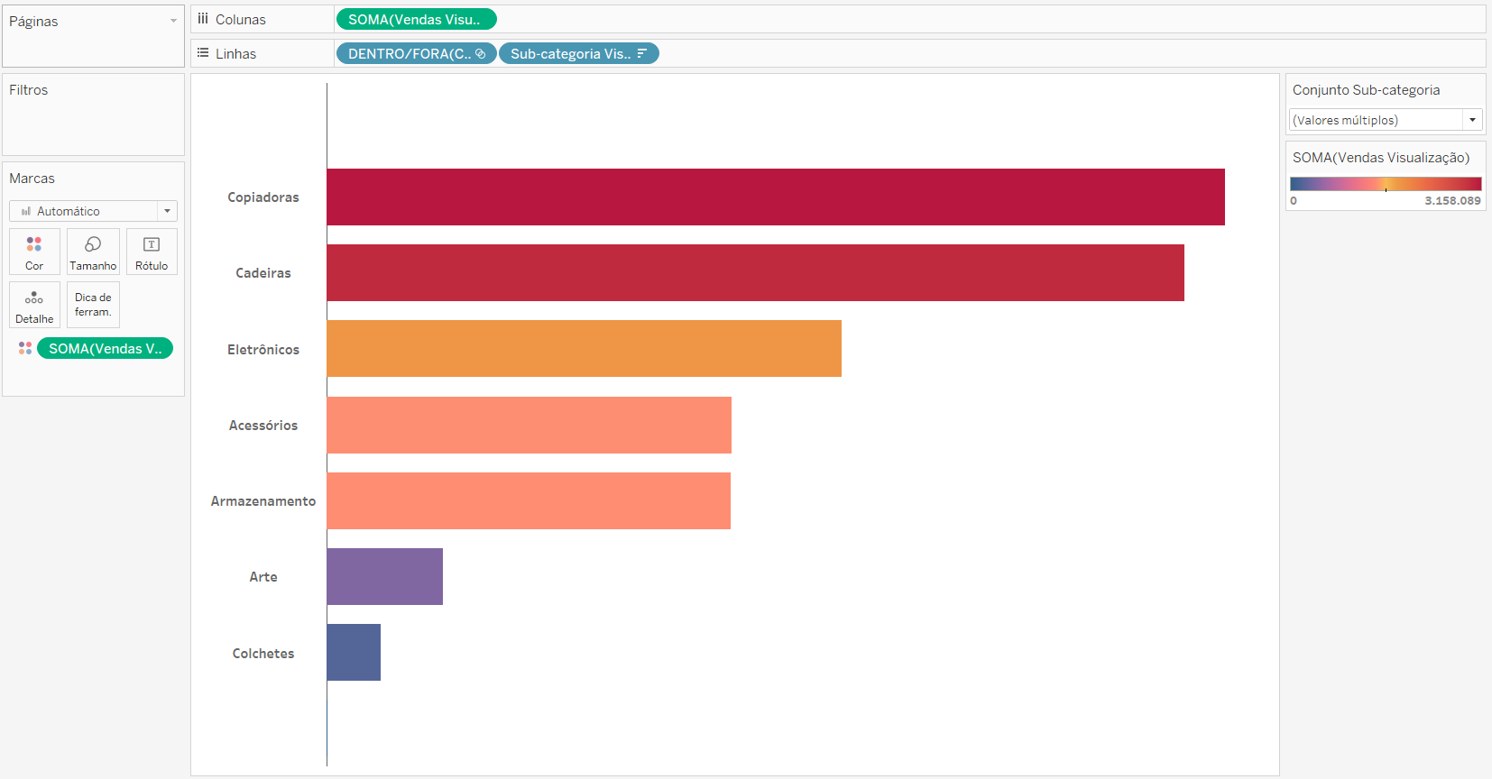Open the Dica de ferram. tooltip card
The height and width of the screenshot is (779, 1492).
[x=93, y=305]
